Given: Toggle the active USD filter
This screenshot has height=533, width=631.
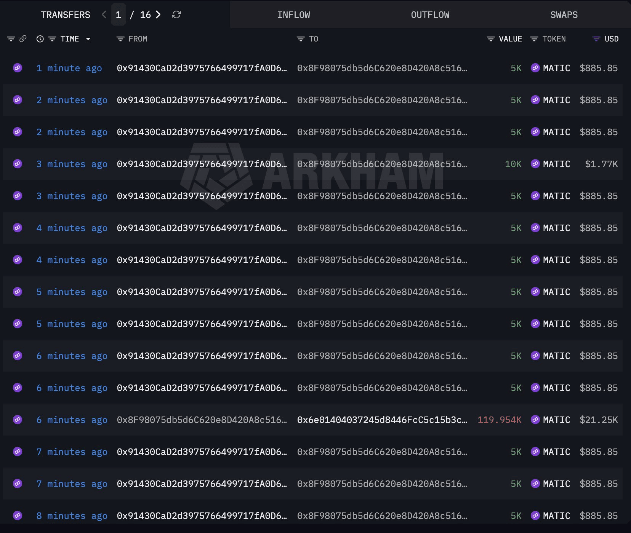Looking at the screenshot, I should [x=596, y=39].
